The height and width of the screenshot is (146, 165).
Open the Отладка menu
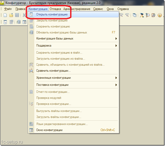click(x=55, y=9)
